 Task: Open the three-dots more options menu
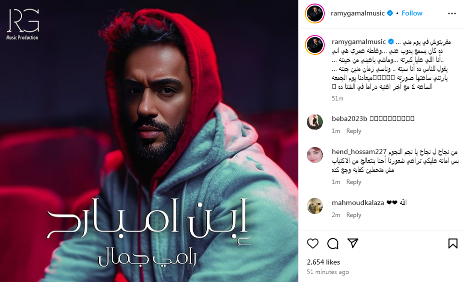[x=451, y=13]
